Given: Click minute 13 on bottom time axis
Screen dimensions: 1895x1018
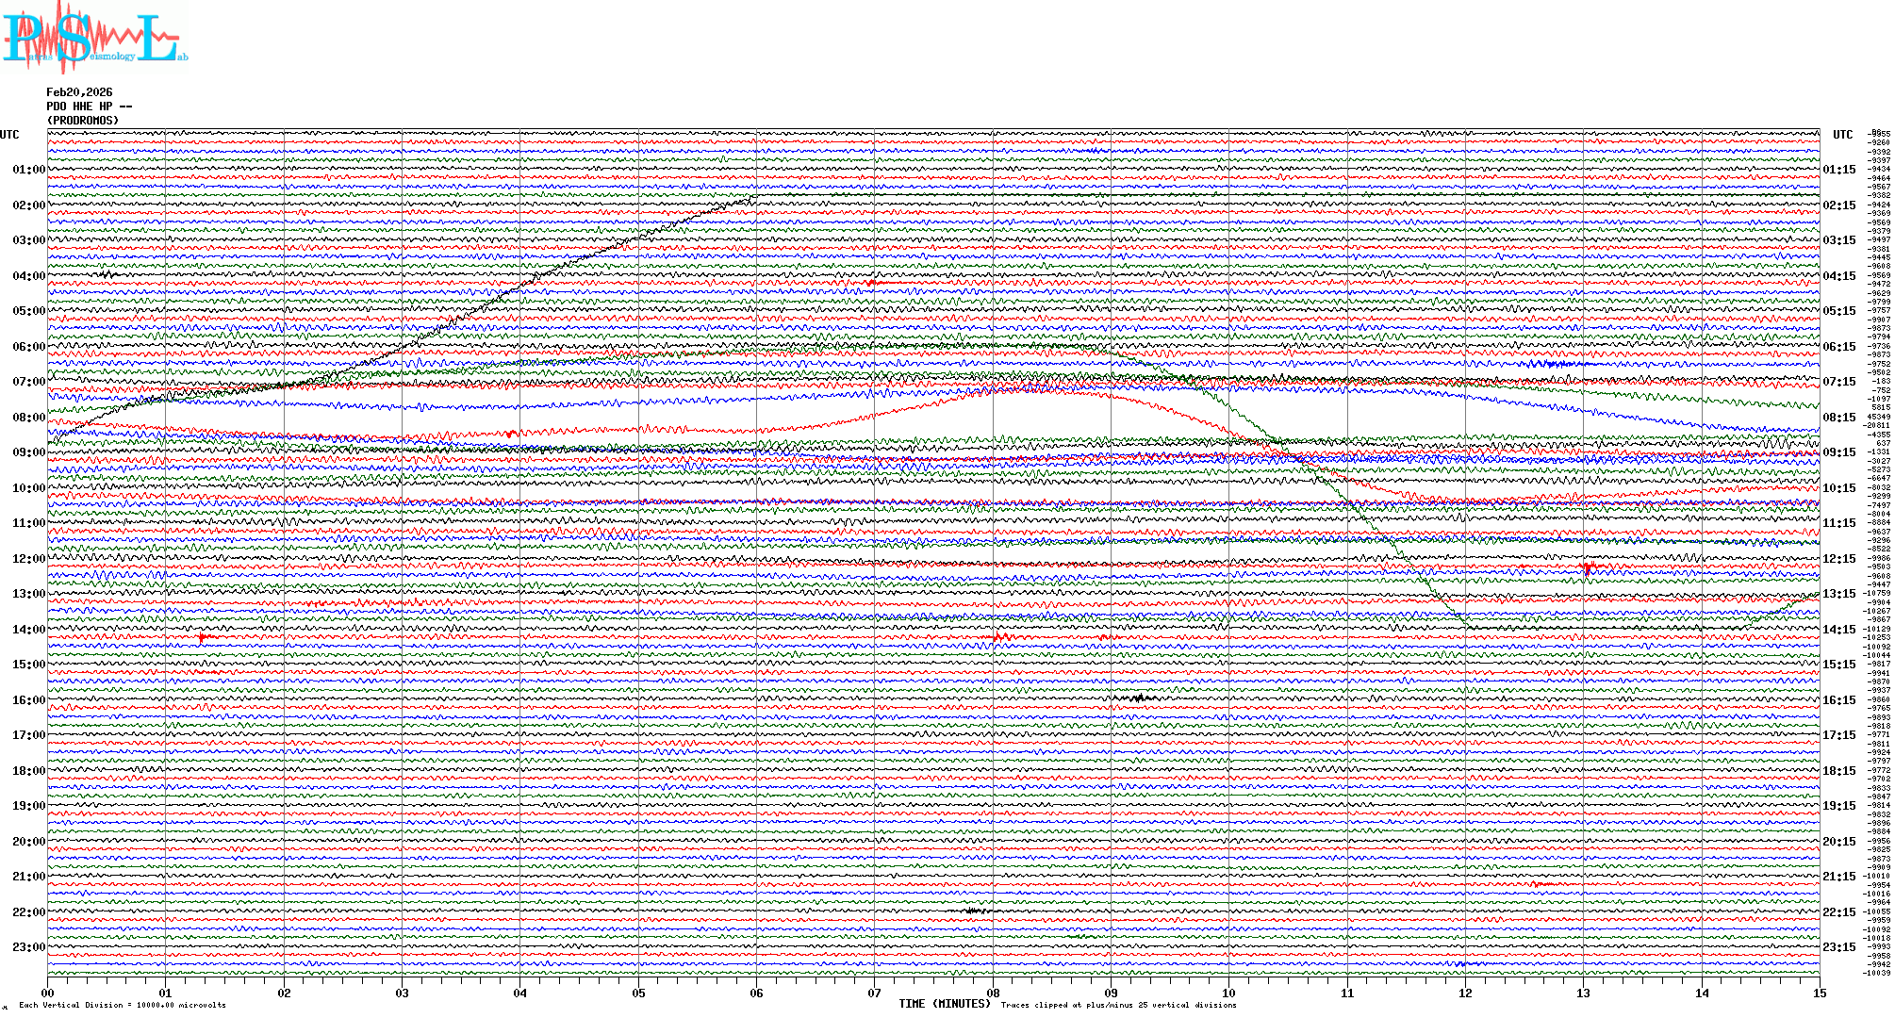Looking at the screenshot, I should 1583,993.
